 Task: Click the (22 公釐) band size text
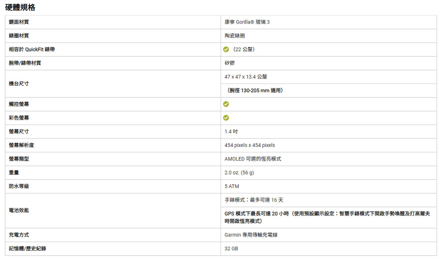tap(244, 49)
